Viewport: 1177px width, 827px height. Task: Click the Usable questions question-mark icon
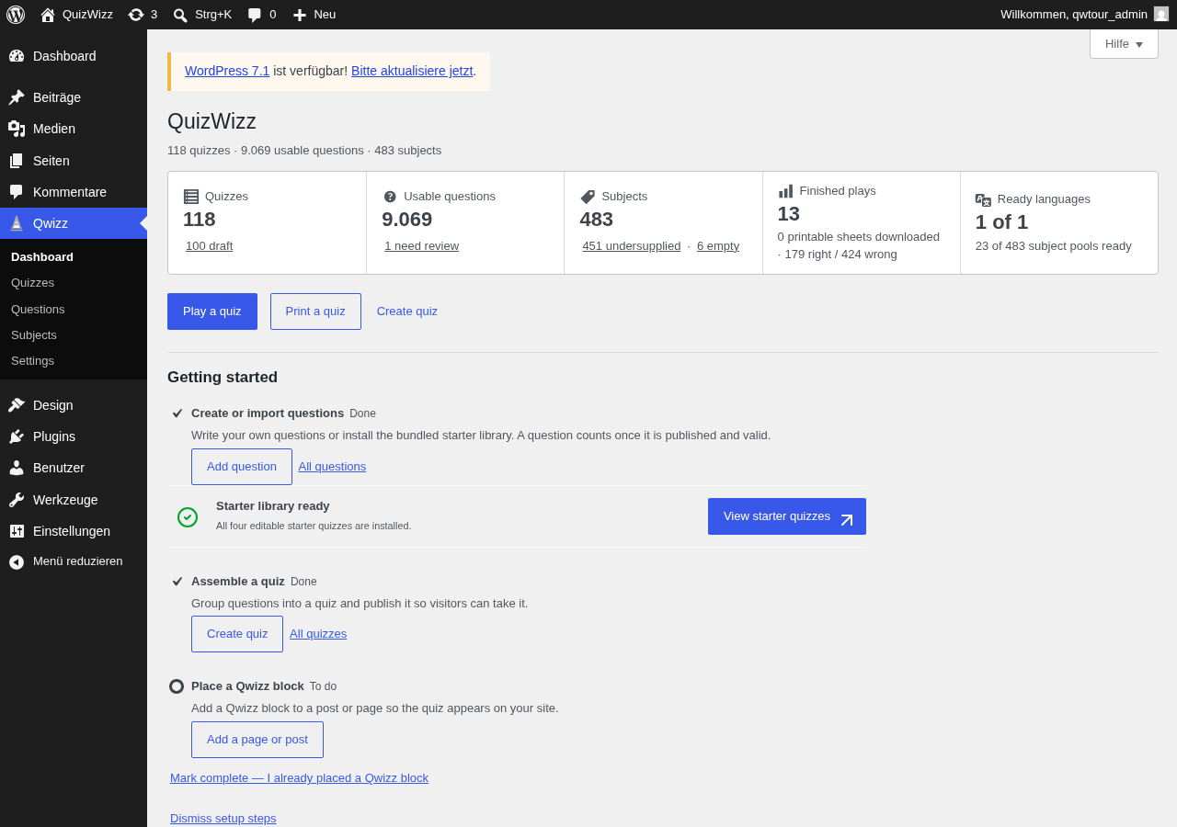[390, 197]
